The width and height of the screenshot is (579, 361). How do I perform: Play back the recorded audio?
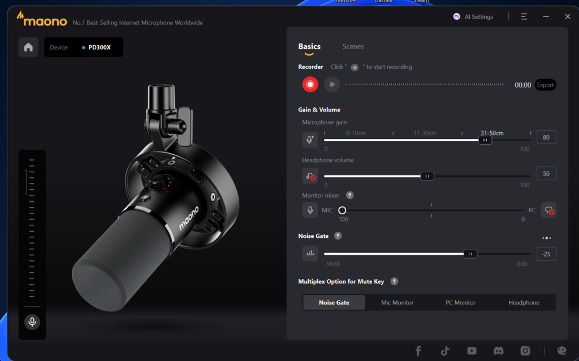(332, 85)
